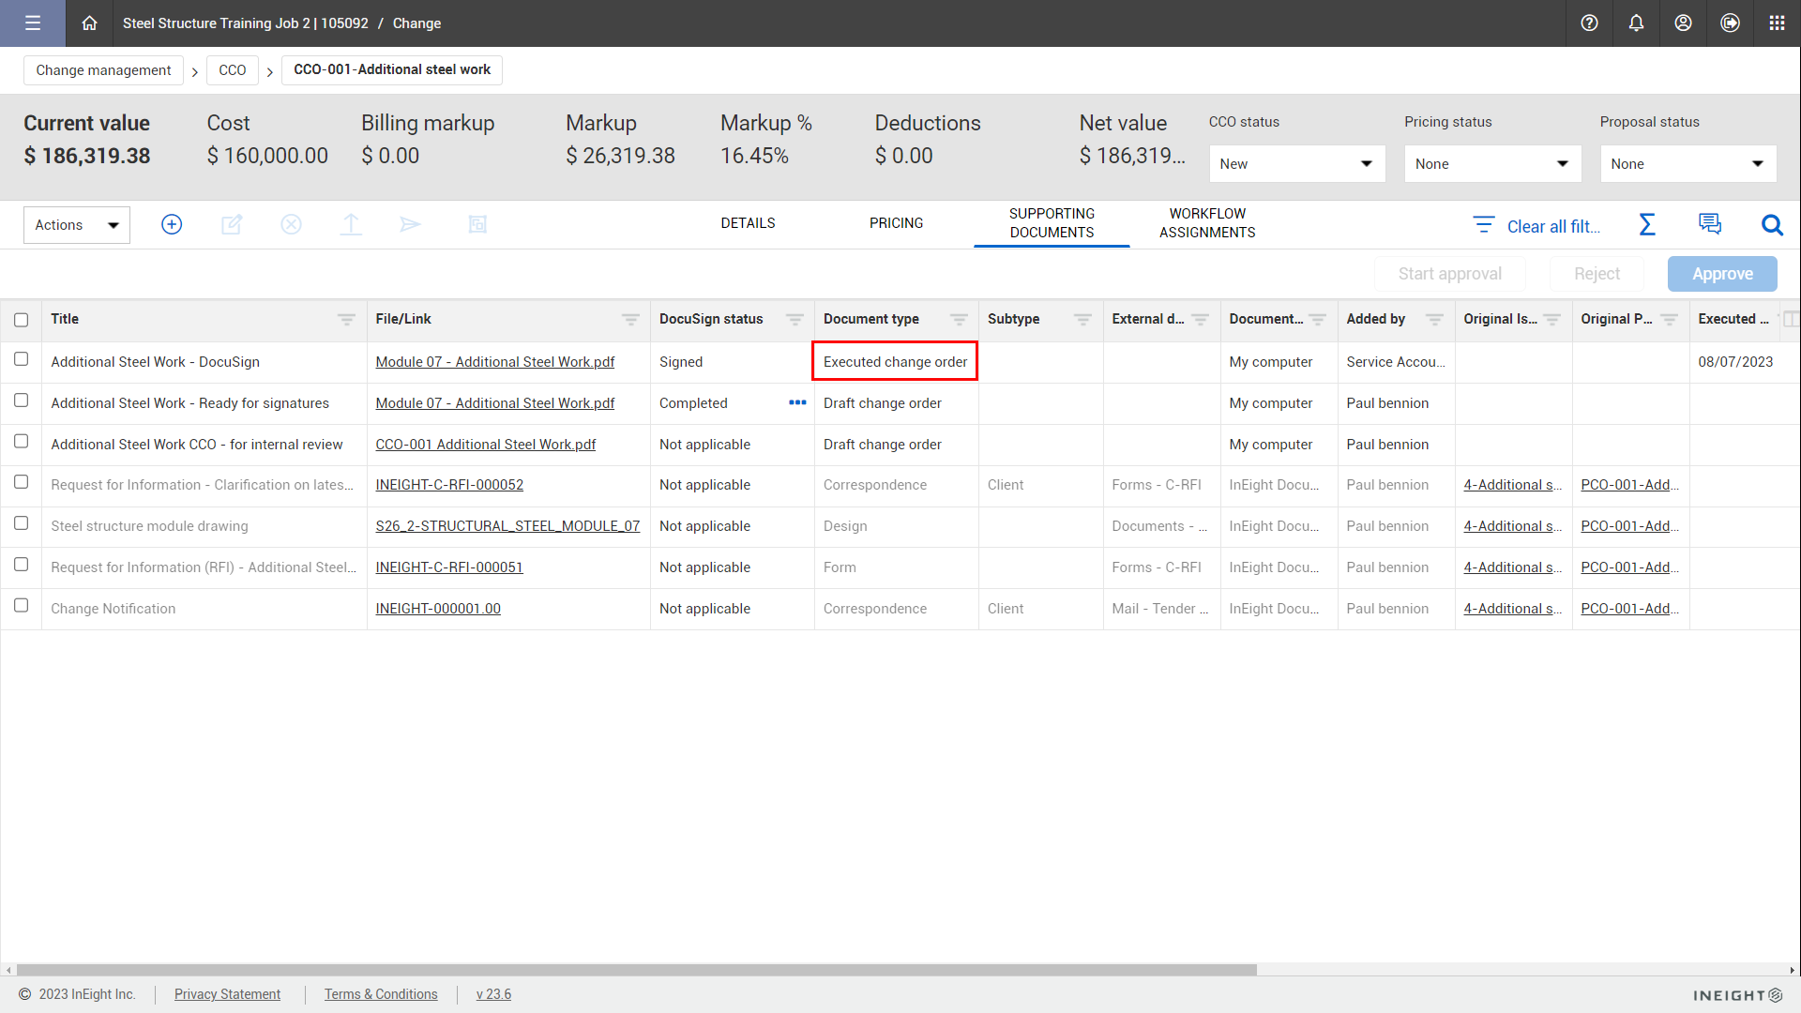Expand the Proposal status dropdown

pyautogui.click(x=1687, y=164)
